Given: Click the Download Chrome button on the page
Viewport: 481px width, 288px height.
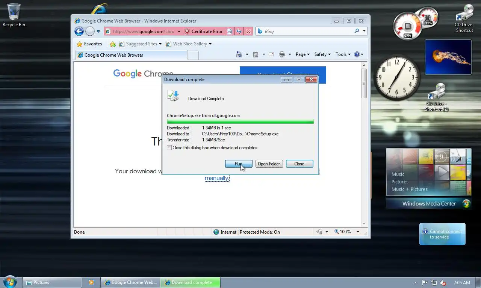Looking at the screenshot, I should (x=283, y=74).
